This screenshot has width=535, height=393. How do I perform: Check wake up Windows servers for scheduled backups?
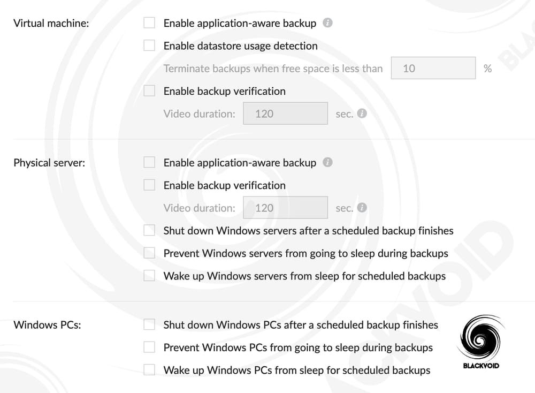[x=149, y=276]
